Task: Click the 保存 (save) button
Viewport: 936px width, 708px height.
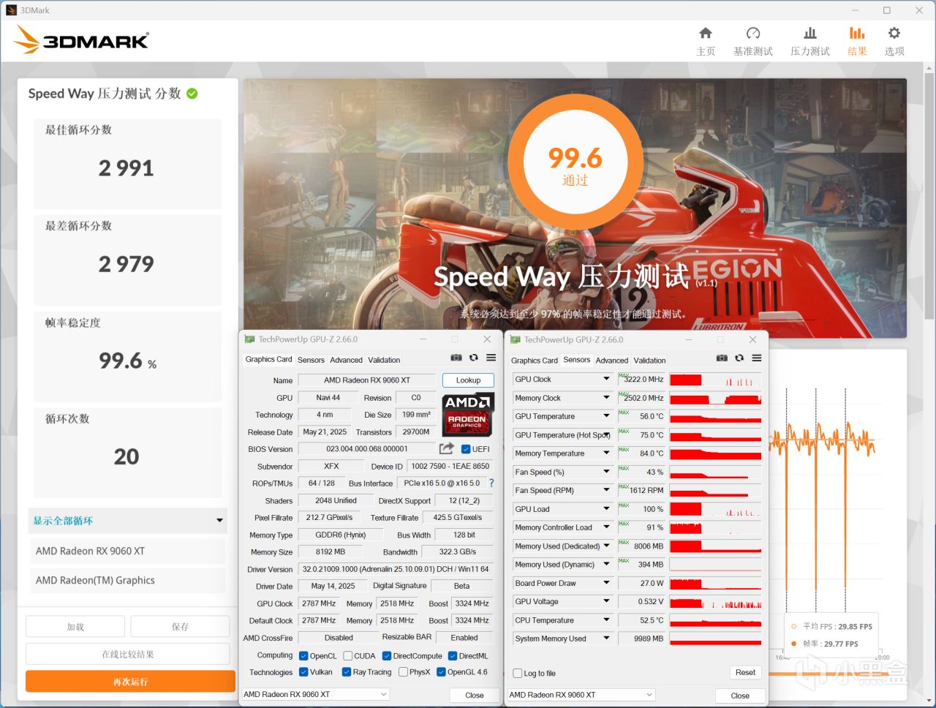Action: [181, 627]
